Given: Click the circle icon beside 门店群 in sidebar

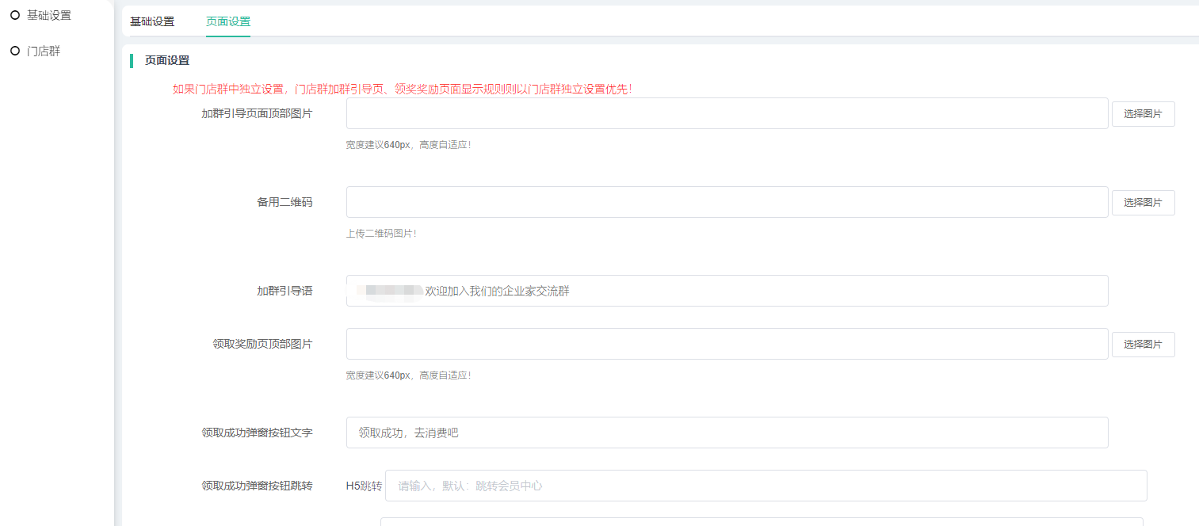Looking at the screenshot, I should 14,51.
